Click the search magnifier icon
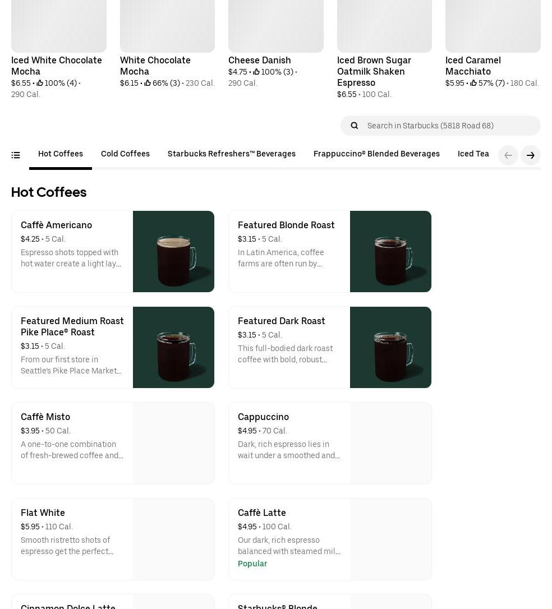The width and height of the screenshot is (552, 609). (355, 126)
